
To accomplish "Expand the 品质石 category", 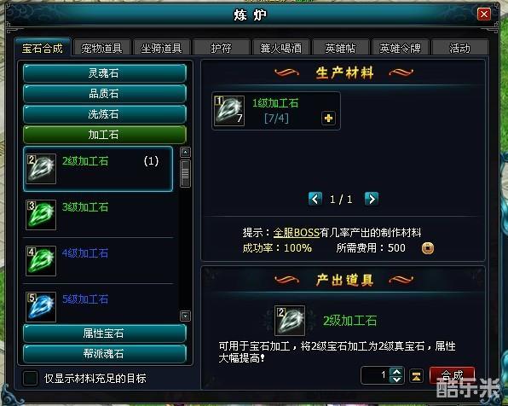I will tap(105, 94).
